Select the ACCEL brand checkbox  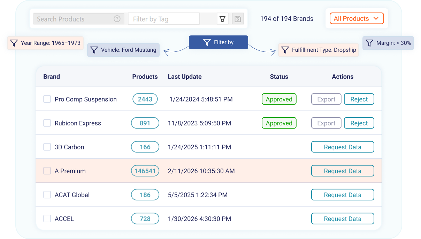(47, 219)
